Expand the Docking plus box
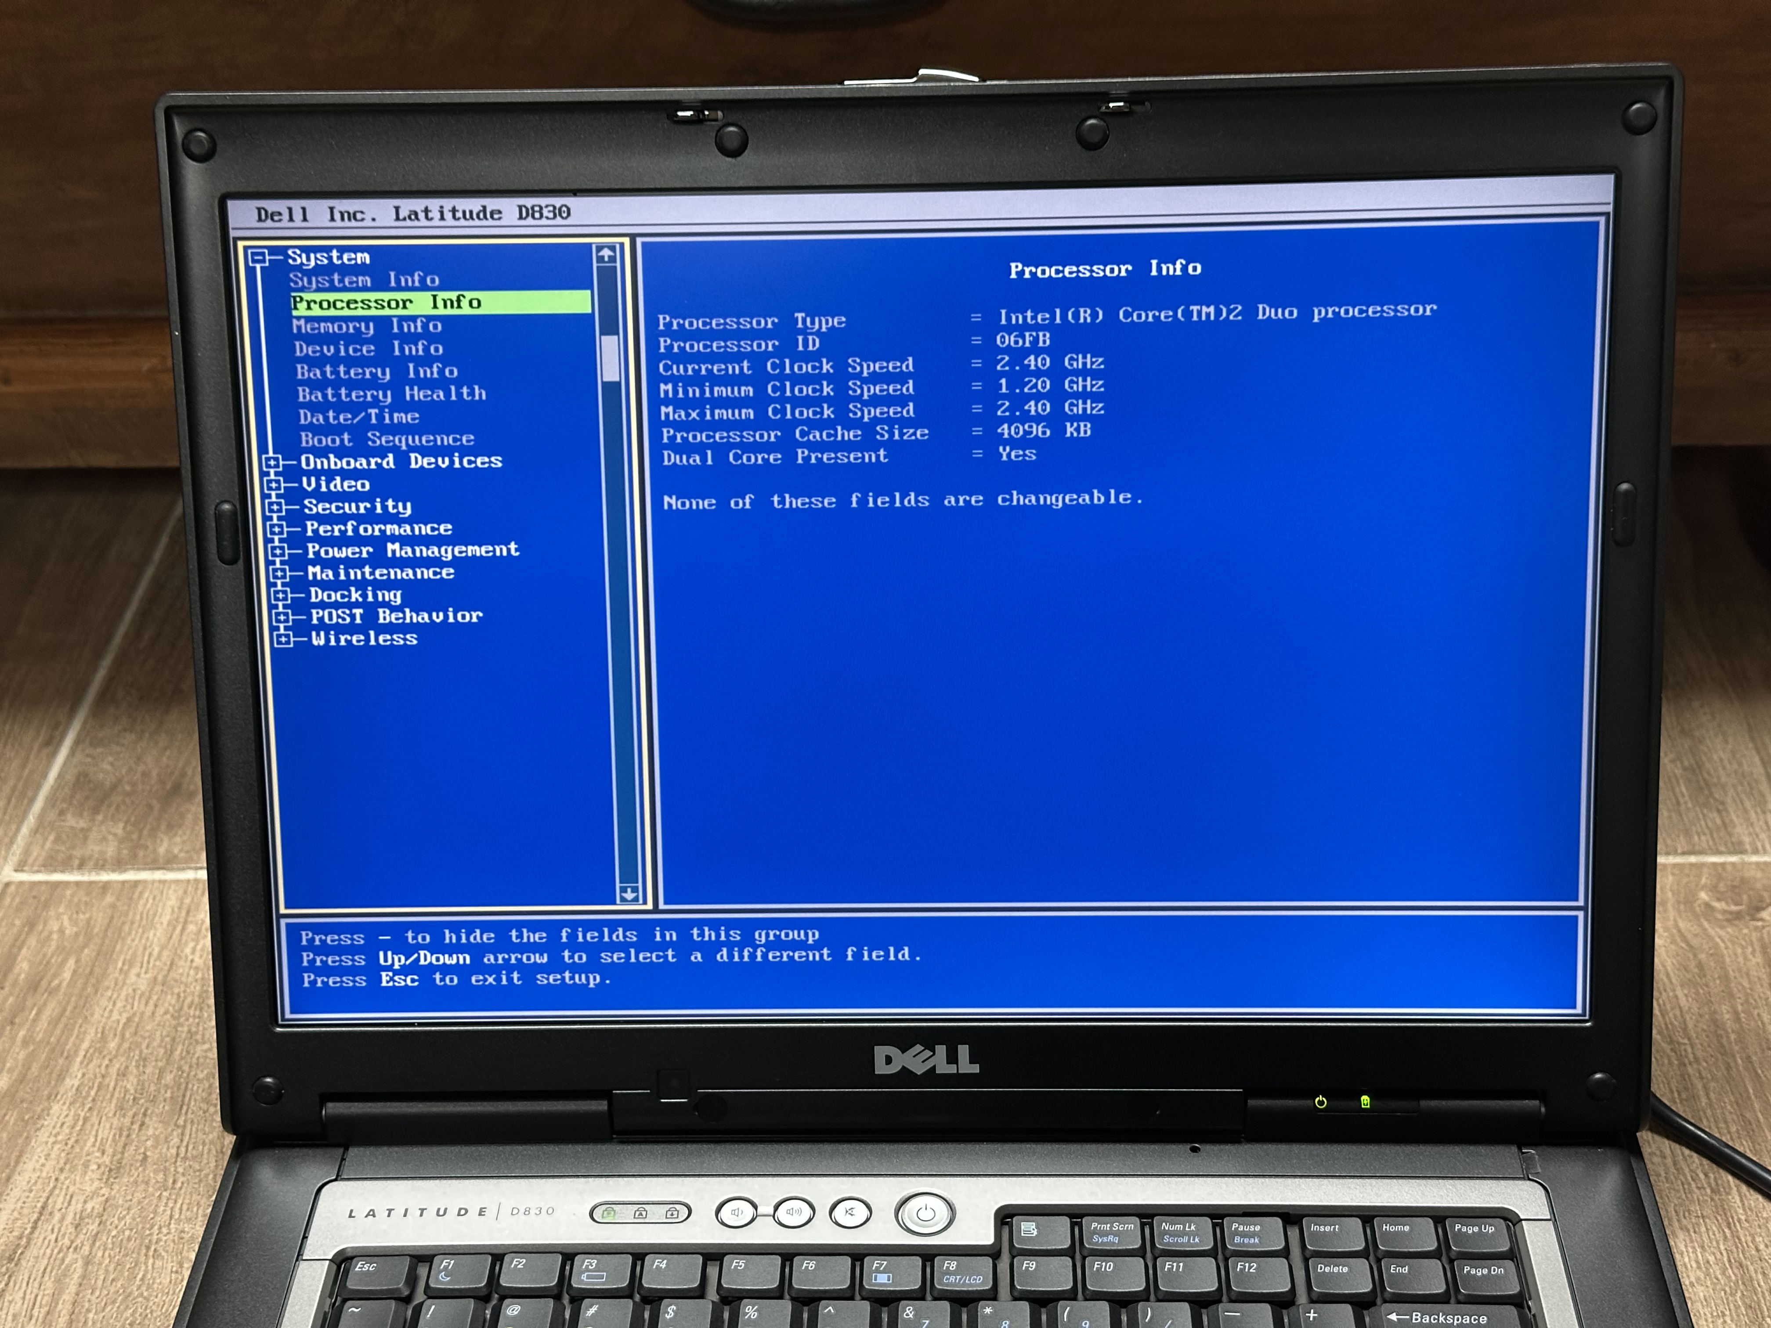The width and height of the screenshot is (1771, 1328). coord(280,595)
